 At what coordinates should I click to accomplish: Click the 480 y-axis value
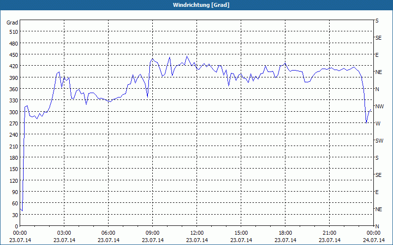click(14, 43)
